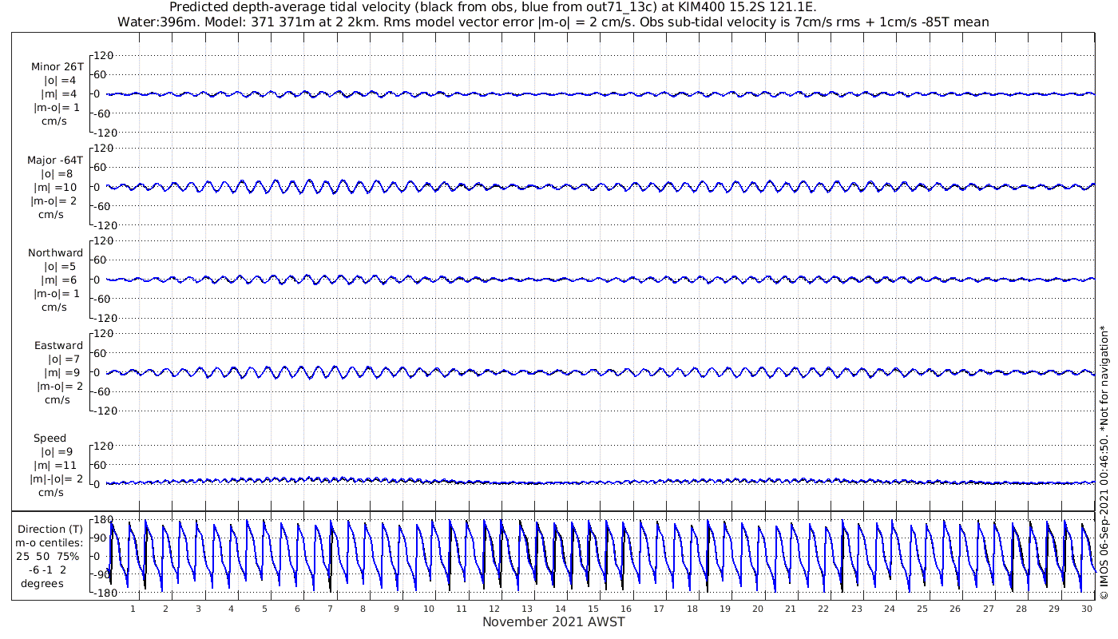The image size is (1118, 639).
Task: Select the 'Major -64T' panel label
Action: point(55,161)
